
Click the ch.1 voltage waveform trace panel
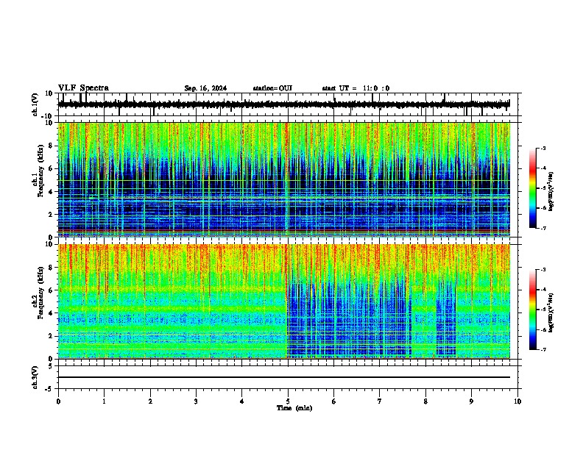[x=287, y=104]
